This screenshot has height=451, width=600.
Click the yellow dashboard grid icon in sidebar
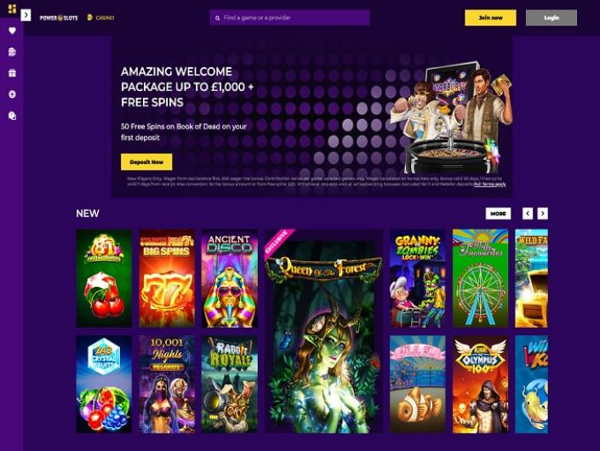click(12, 9)
